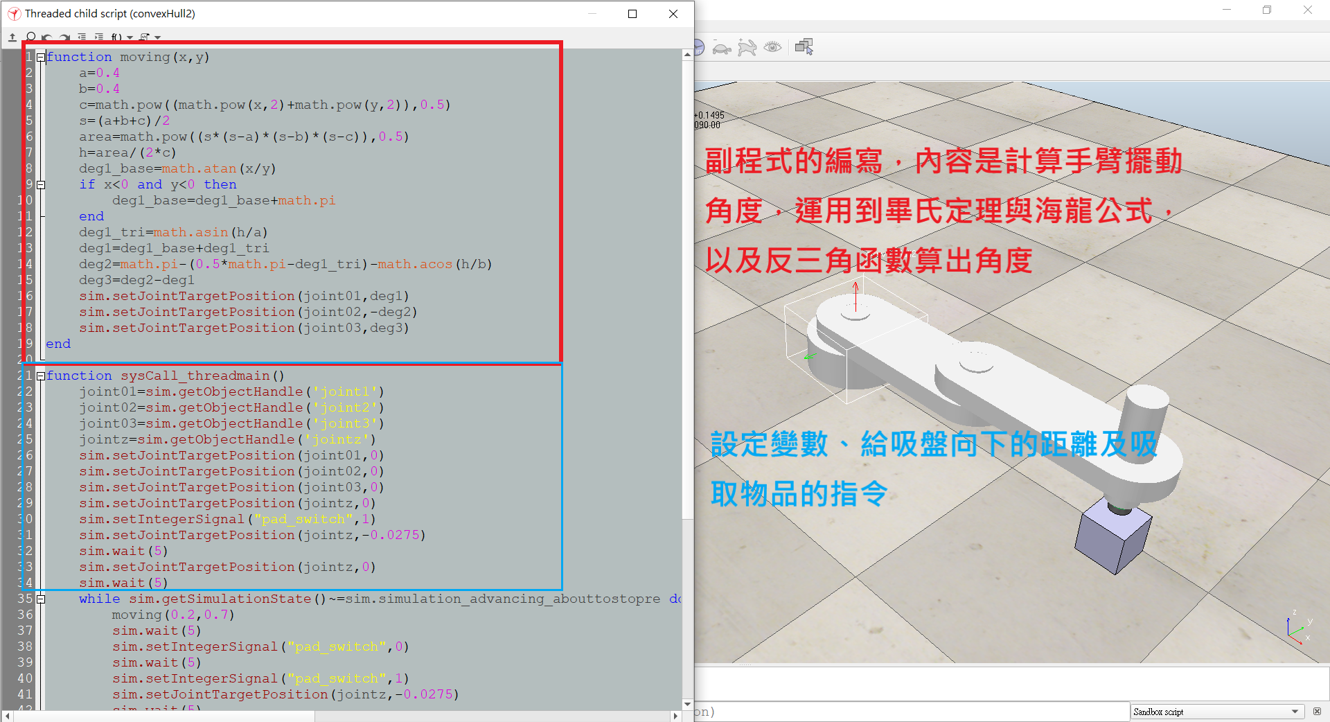Redo the edit in script editor
Viewport: 1330px width, 722px height.
[64, 37]
